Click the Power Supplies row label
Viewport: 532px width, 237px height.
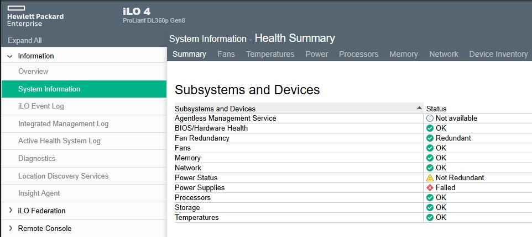click(x=200, y=187)
